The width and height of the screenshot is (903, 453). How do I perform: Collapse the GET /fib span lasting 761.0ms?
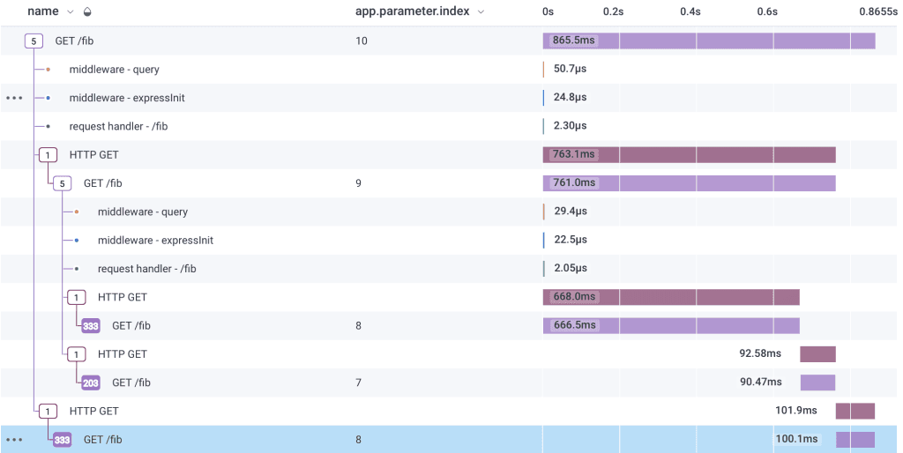(62, 183)
